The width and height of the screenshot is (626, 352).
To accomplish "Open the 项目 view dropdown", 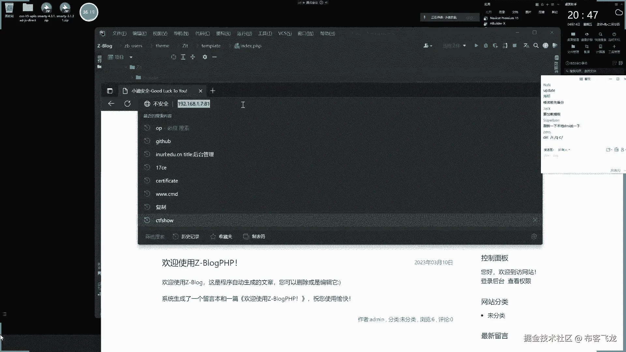I will click(131, 57).
